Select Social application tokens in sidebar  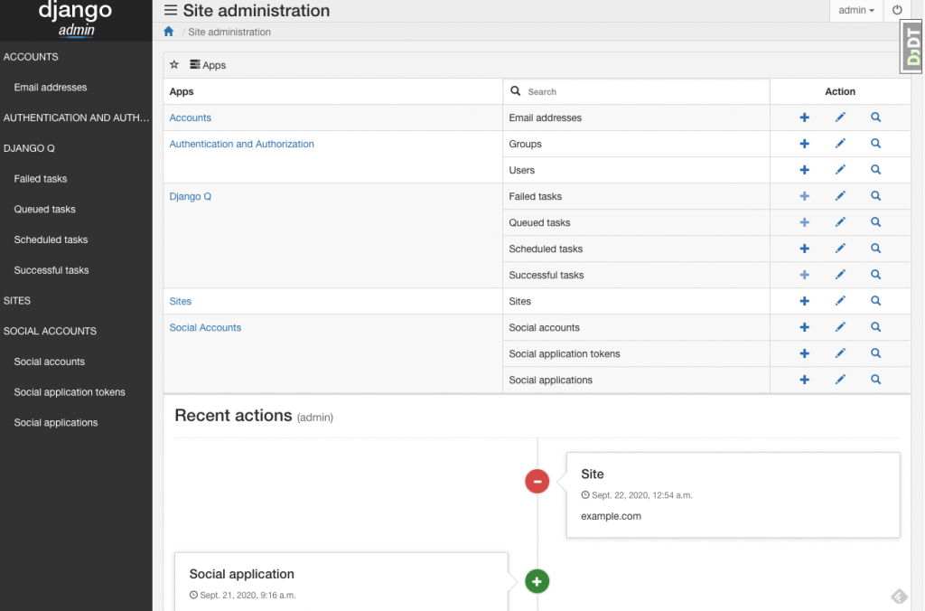70,392
